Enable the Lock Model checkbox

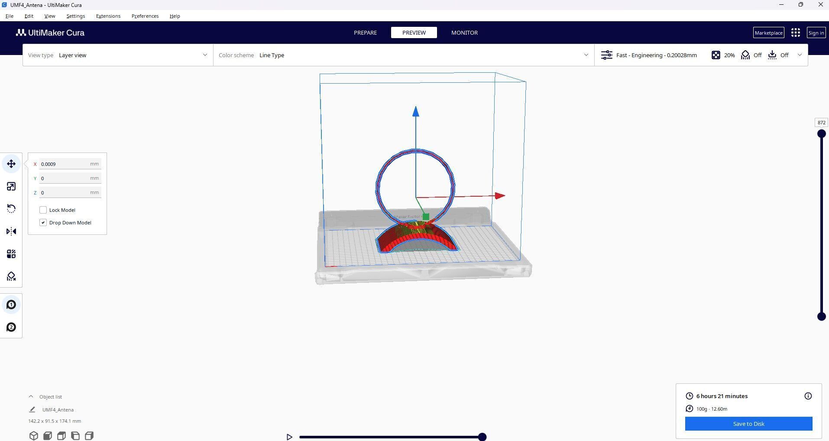pos(43,210)
